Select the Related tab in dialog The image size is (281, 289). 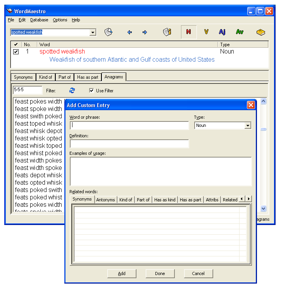click(x=230, y=200)
